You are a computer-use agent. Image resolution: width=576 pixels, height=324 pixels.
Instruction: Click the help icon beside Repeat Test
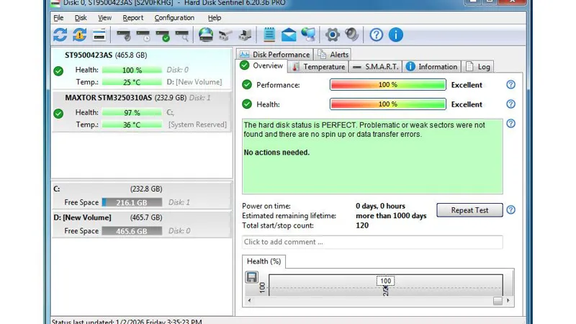click(x=510, y=210)
